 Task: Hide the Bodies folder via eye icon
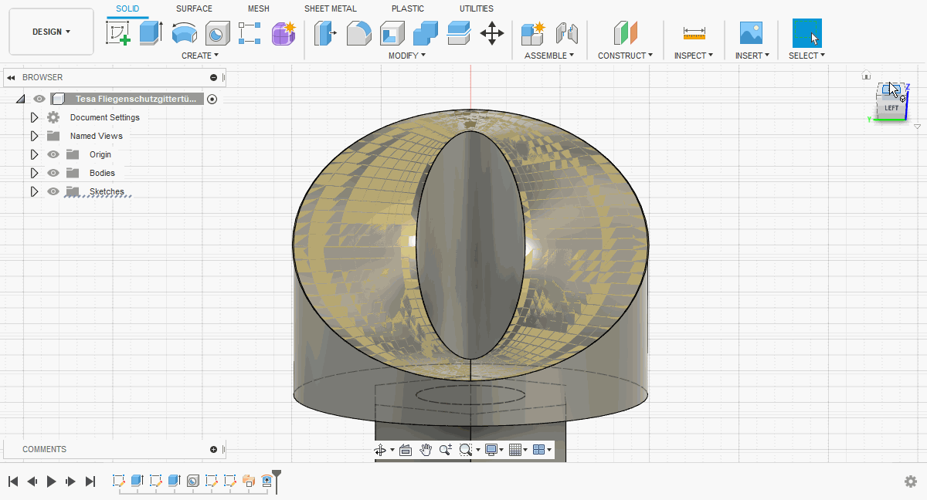53,173
